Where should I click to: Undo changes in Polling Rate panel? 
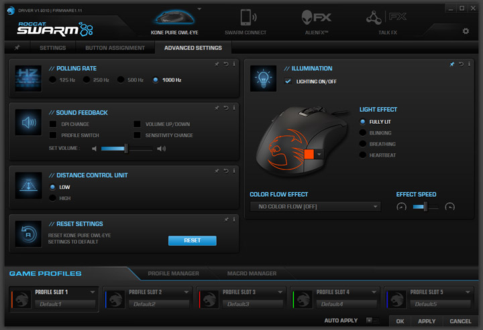click(x=226, y=64)
